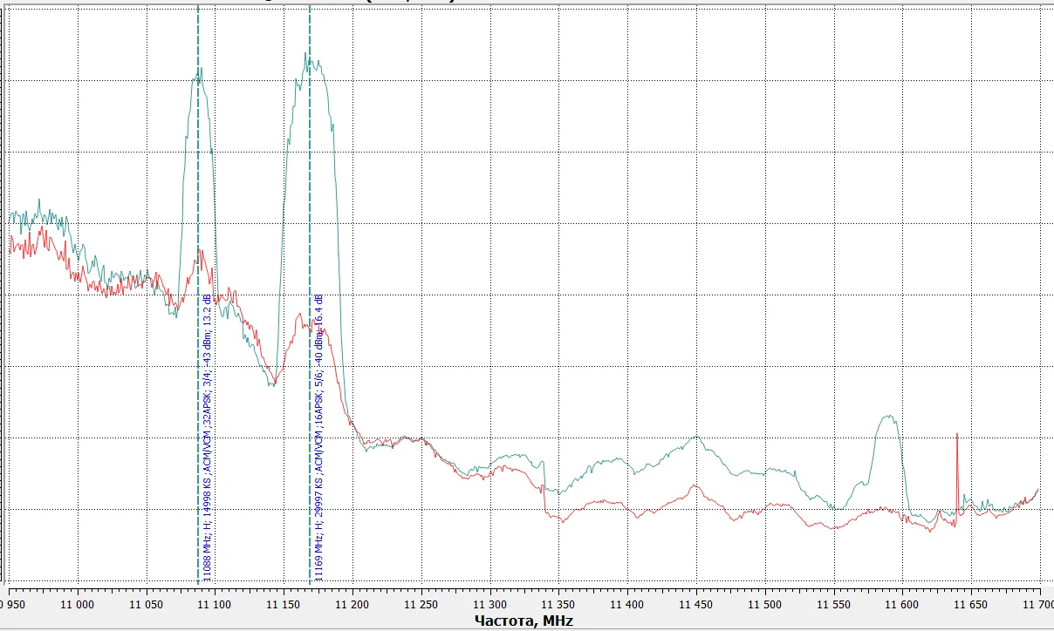Click the dashed marker line at 11088 MHz

tap(198, 174)
